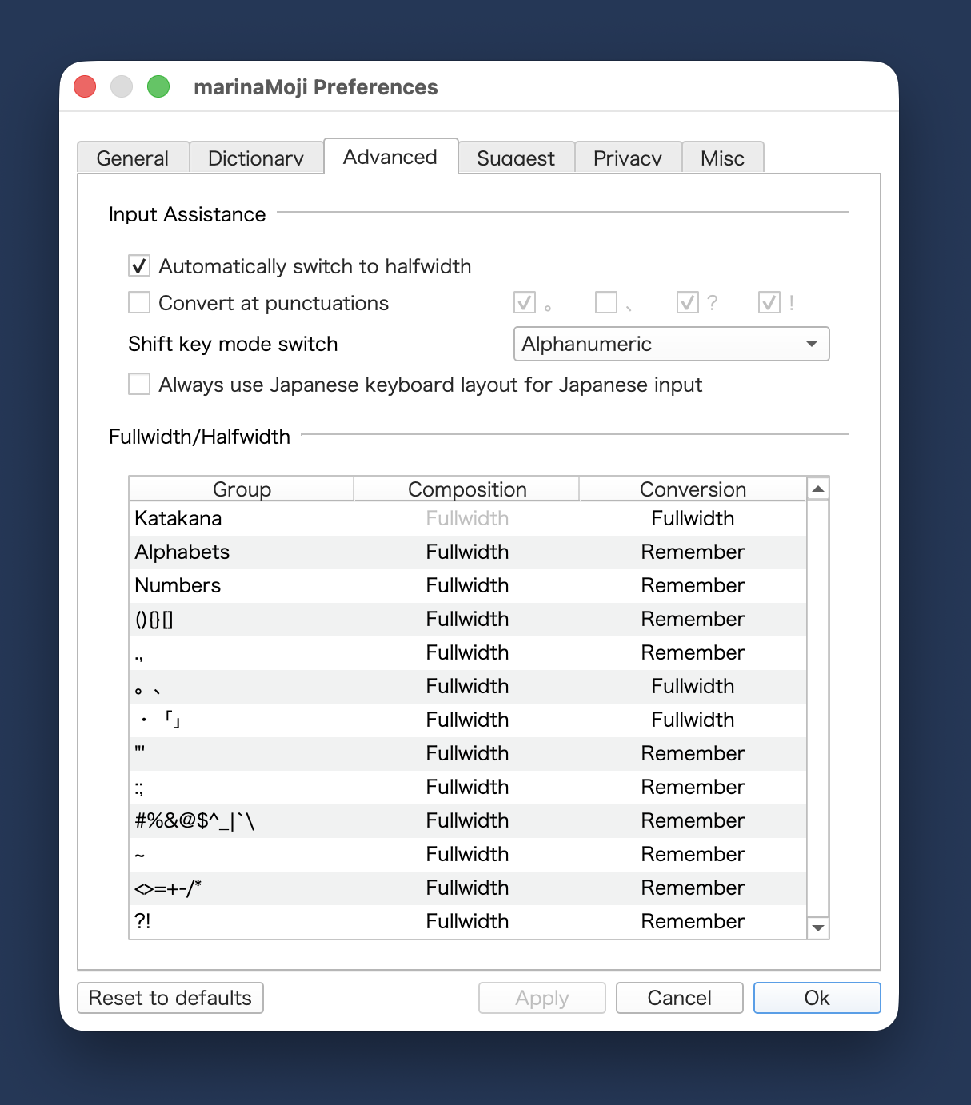The width and height of the screenshot is (971, 1105).
Task: Open the Shift key mode switch dropdown
Action: click(x=671, y=344)
